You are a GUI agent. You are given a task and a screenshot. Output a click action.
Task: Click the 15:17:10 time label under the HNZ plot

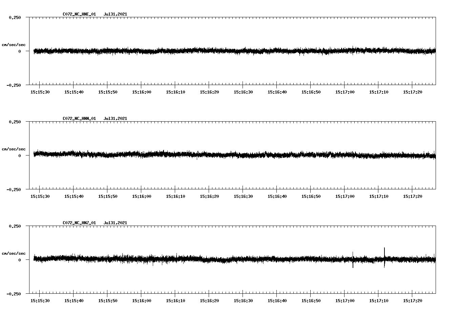(379, 301)
